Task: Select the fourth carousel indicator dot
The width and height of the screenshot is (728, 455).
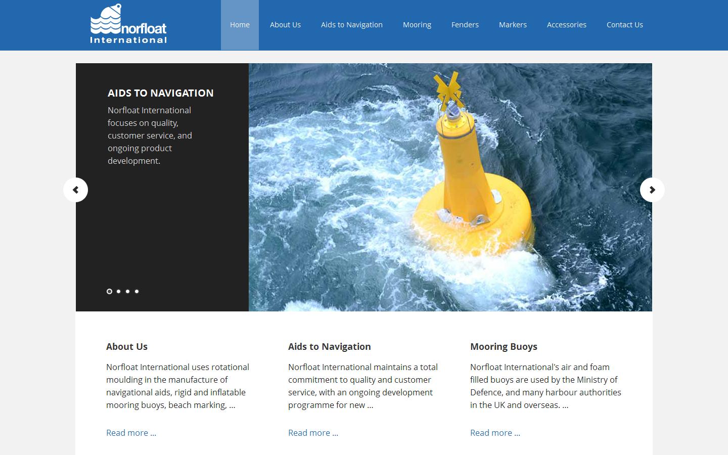Action: pos(136,291)
